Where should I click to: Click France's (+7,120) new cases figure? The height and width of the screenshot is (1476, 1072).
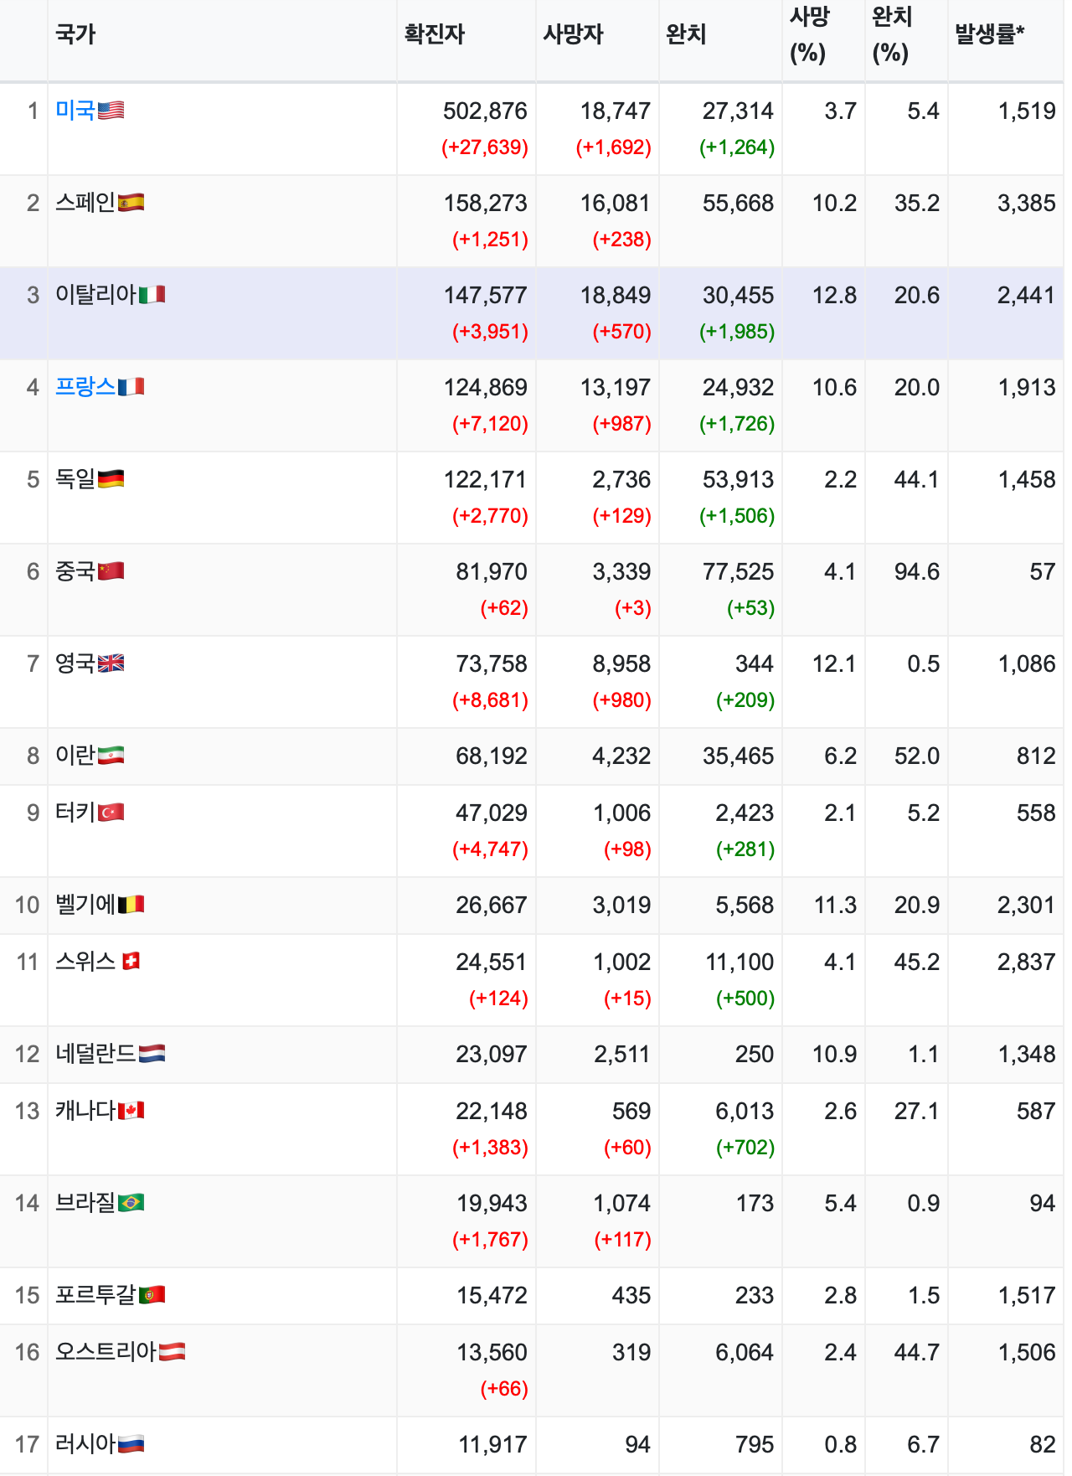point(490,424)
